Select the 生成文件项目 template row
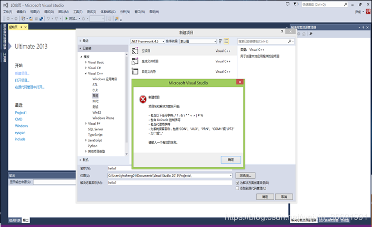Screen dimensions: 372x227 pos(184,61)
